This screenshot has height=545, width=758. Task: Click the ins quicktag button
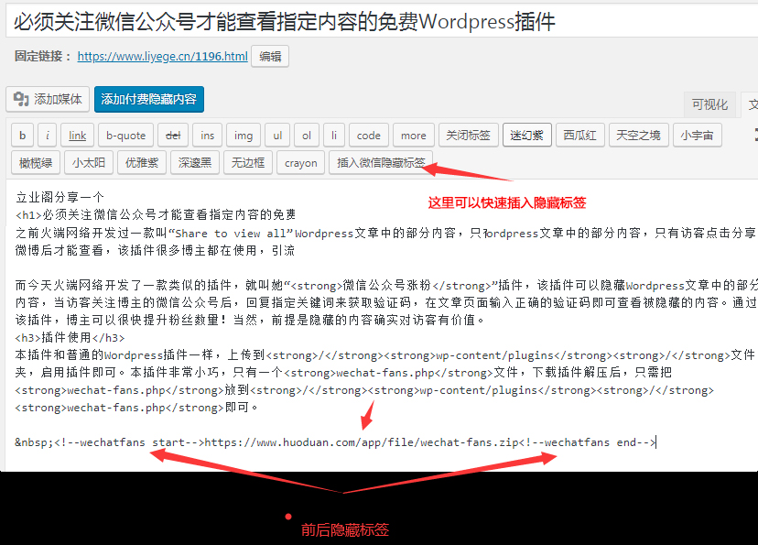[208, 136]
